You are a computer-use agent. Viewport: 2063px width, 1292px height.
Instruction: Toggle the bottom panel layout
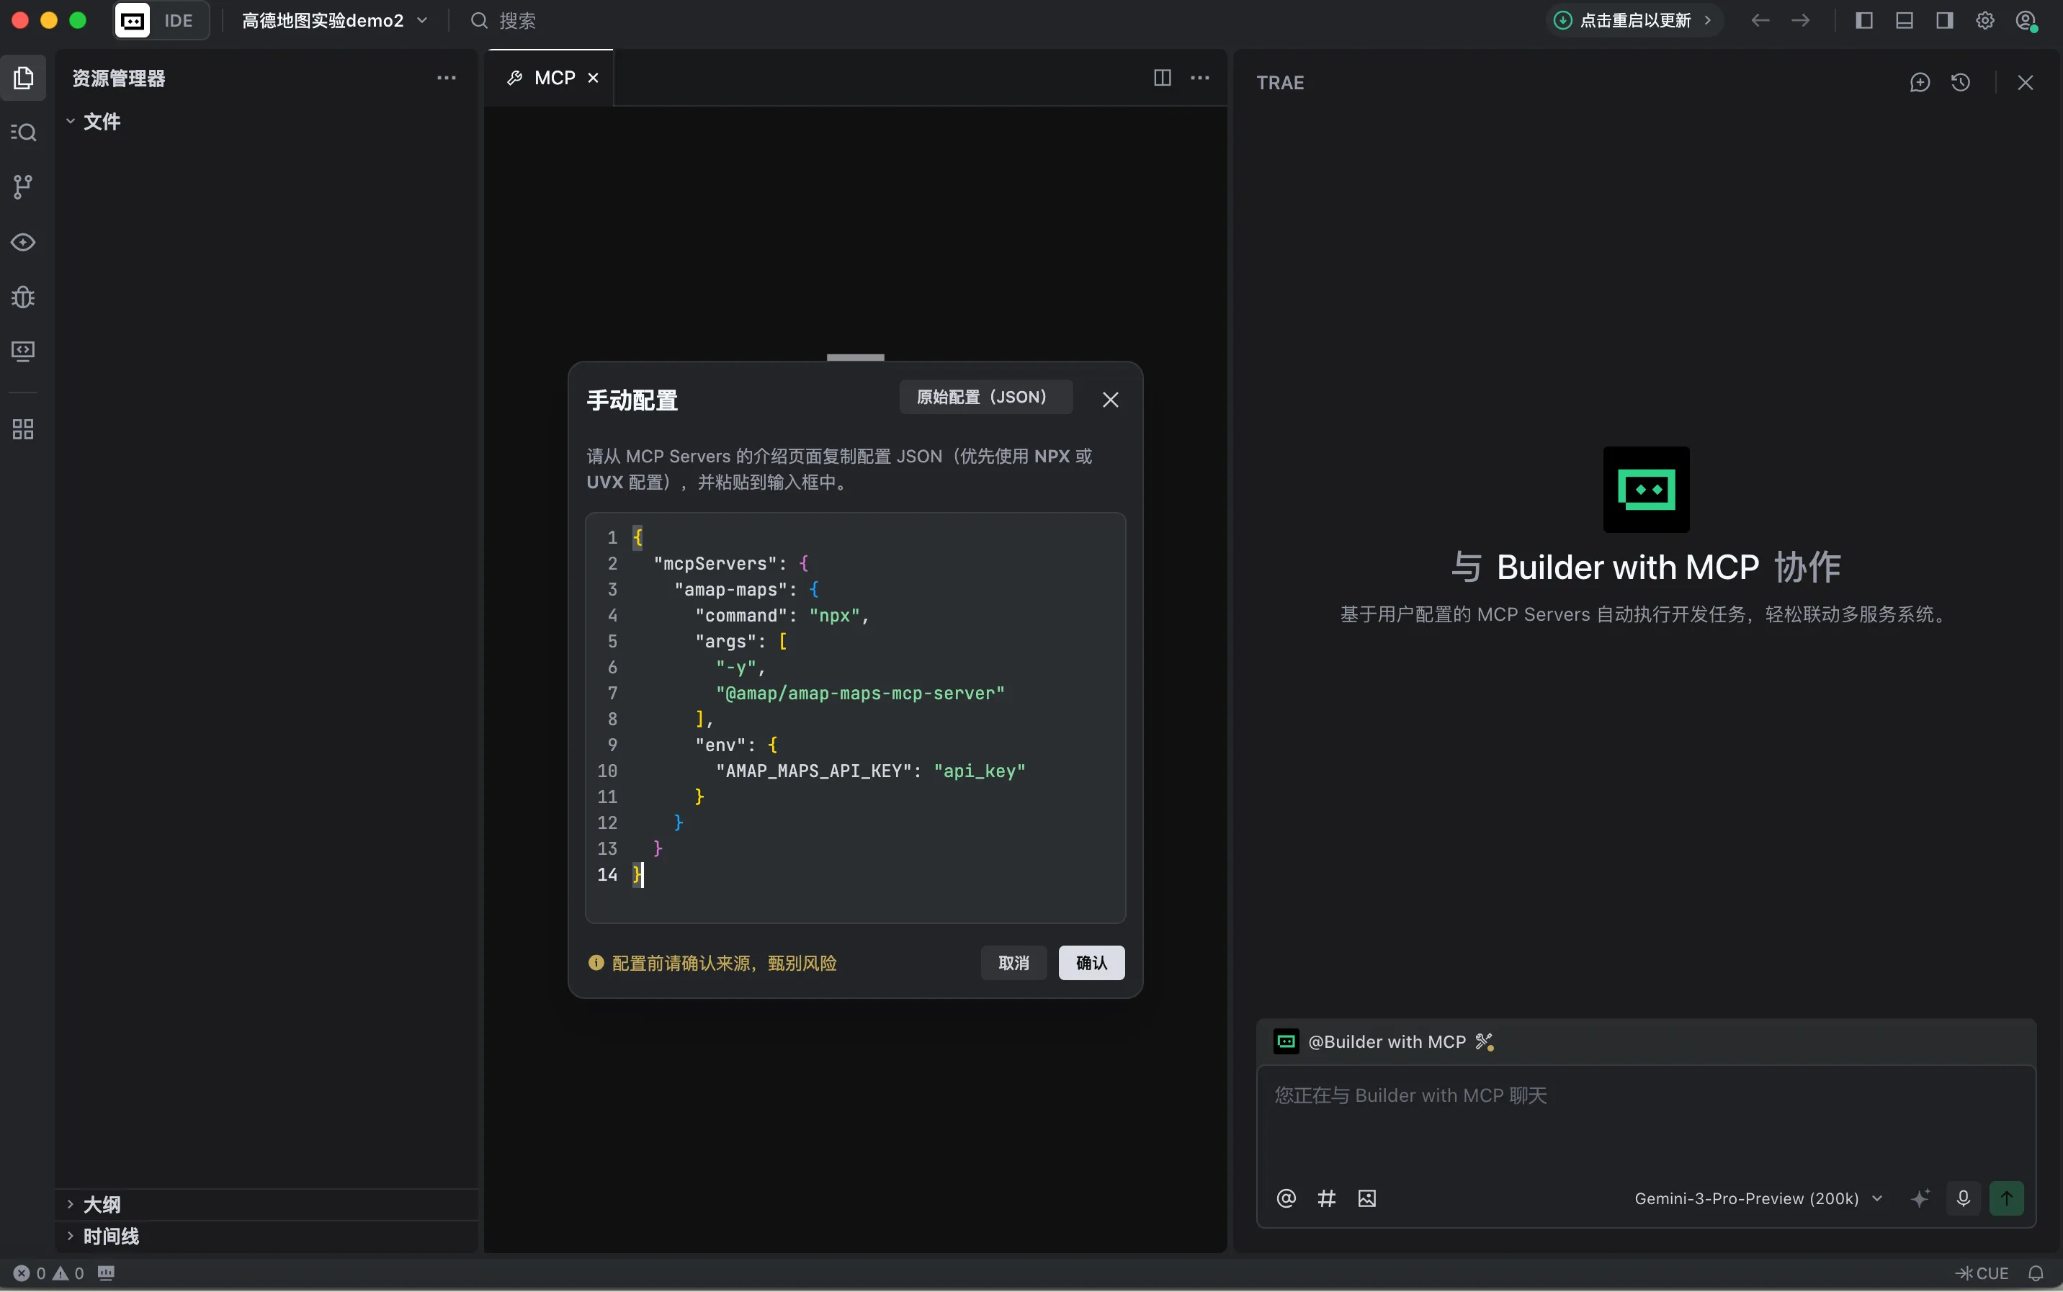[1904, 20]
